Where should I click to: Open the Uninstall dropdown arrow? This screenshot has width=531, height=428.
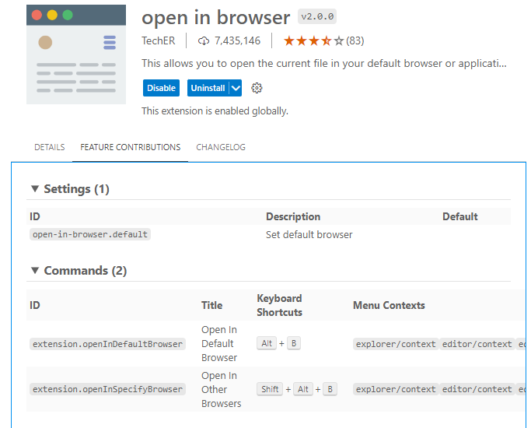pos(236,88)
